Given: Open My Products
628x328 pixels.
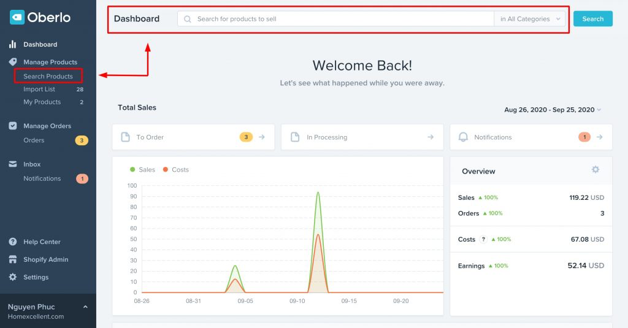Looking at the screenshot, I should tap(42, 102).
